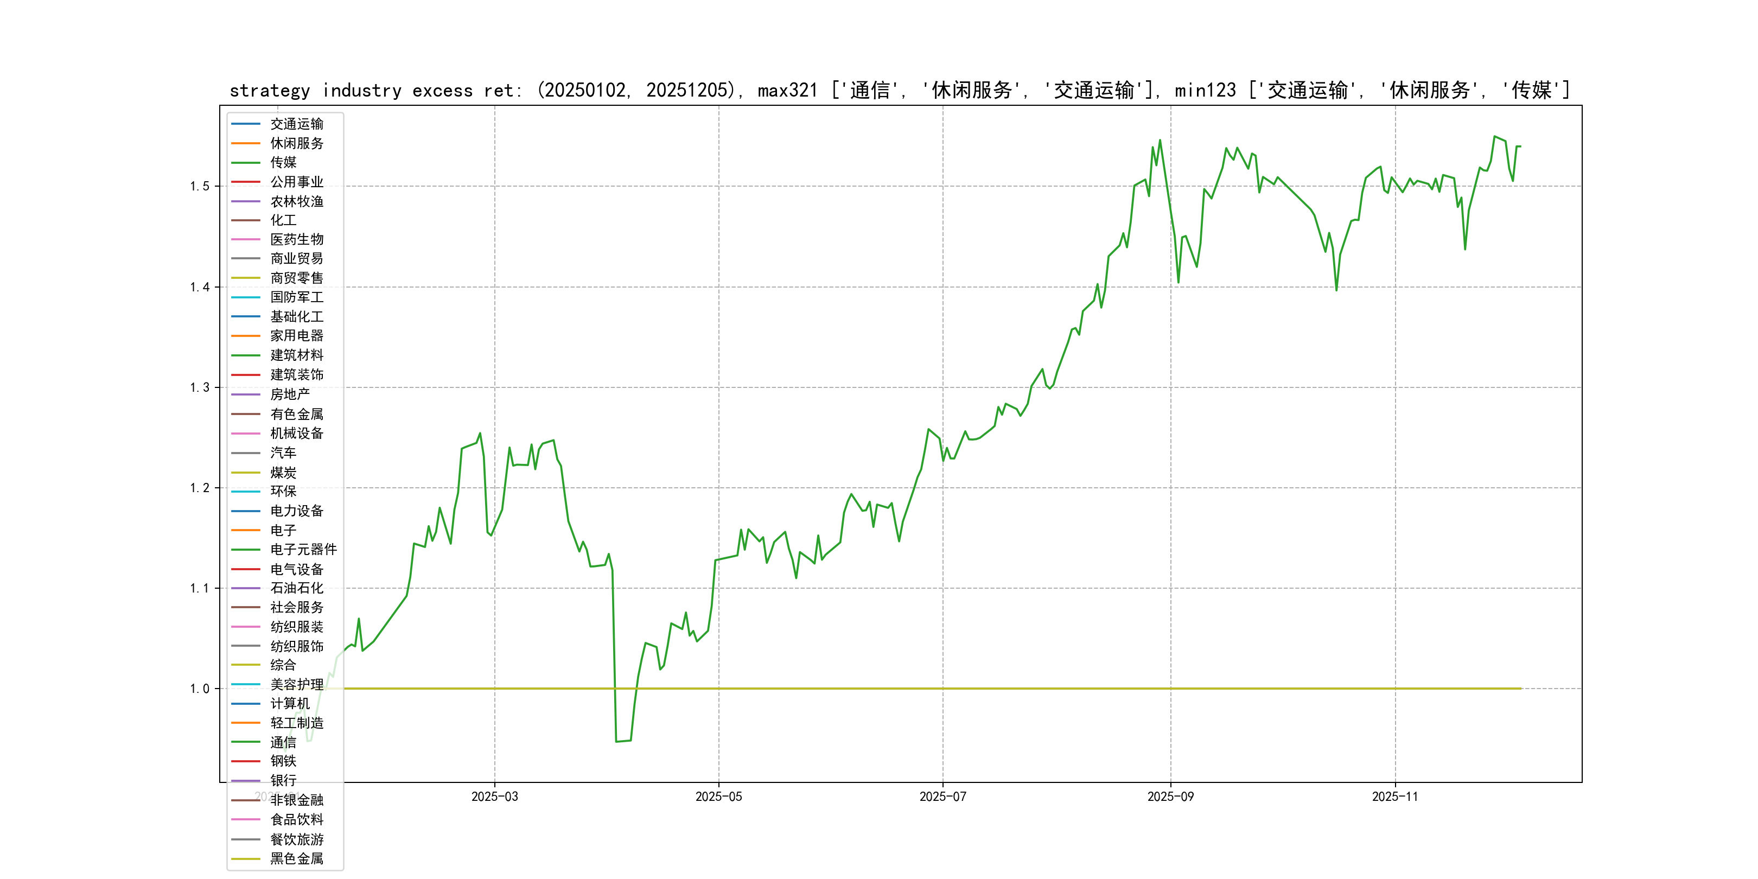Click the 计算机 legend label

pyautogui.click(x=289, y=703)
